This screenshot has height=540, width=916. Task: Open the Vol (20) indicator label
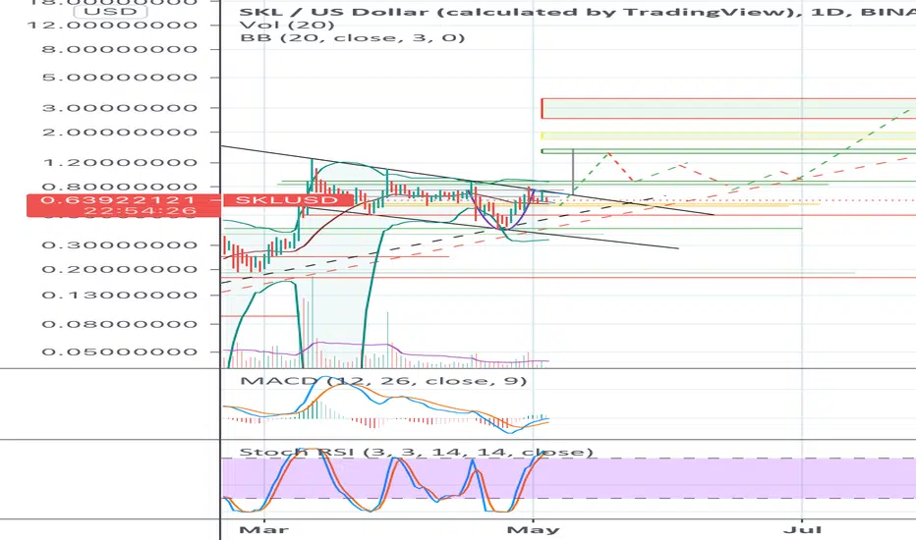tap(287, 25)
